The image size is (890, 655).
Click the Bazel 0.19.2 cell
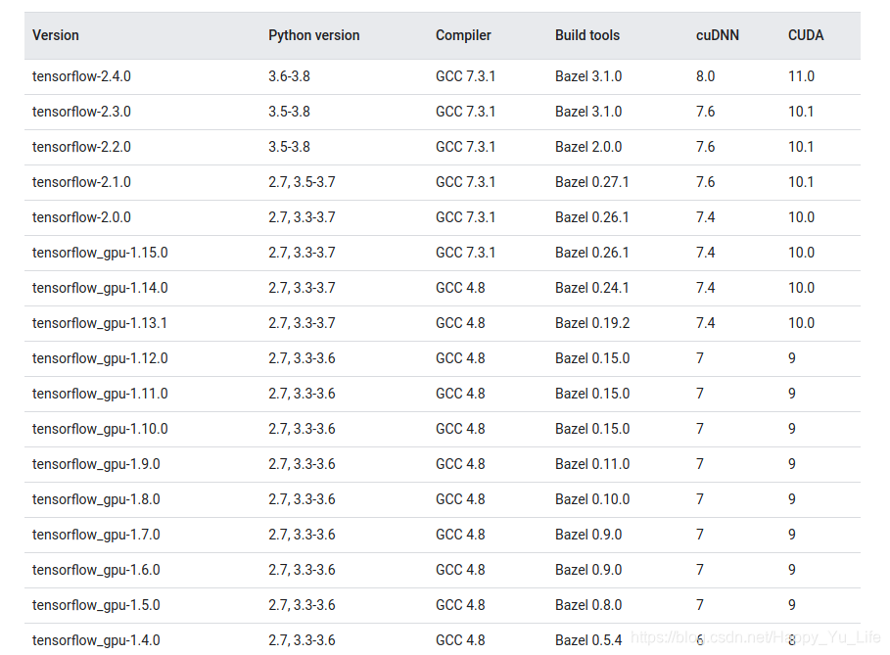pos(592,323)
